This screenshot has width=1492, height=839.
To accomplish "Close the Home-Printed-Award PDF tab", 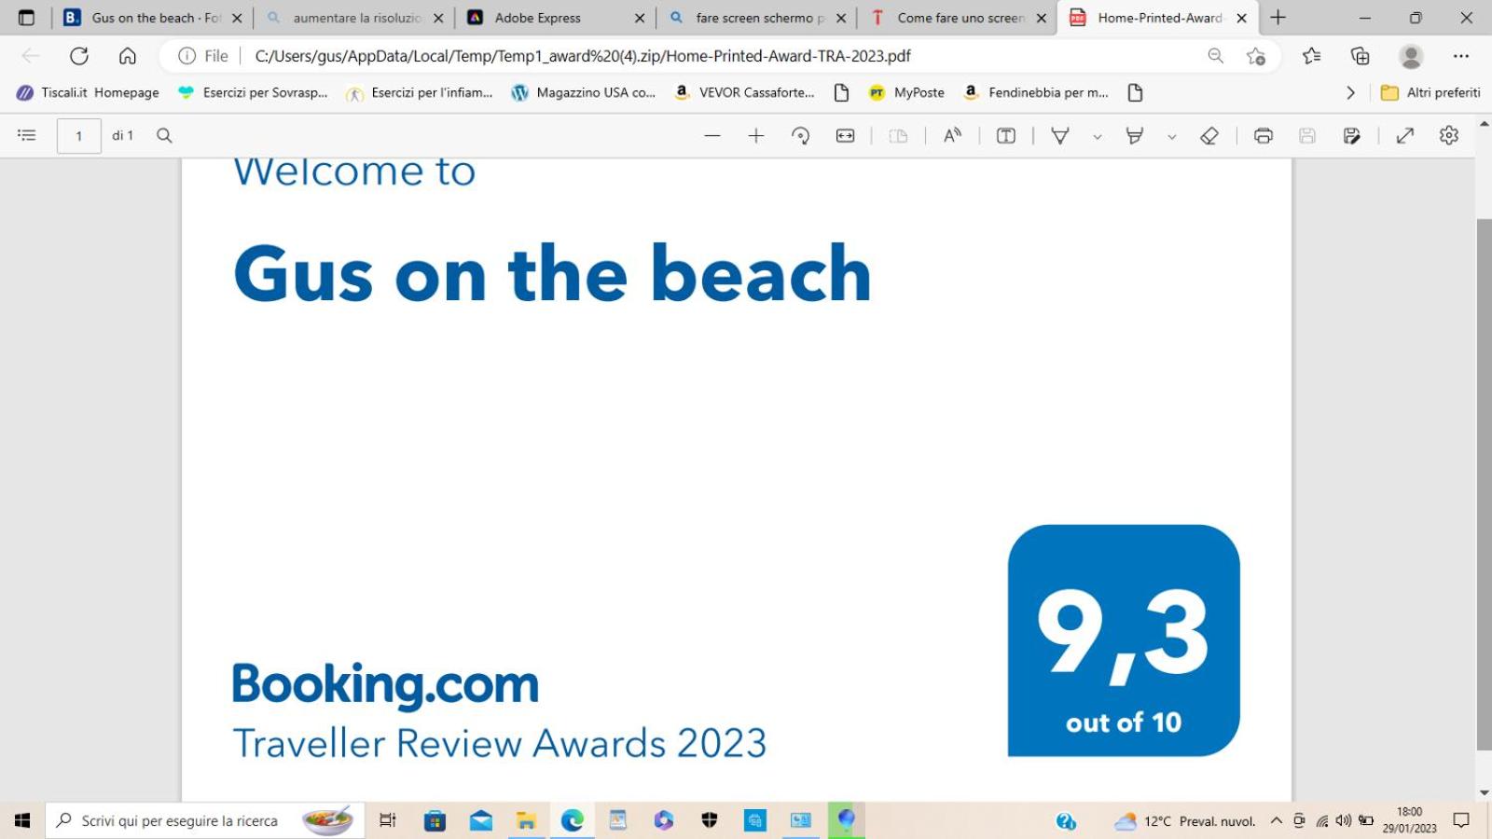I will (1242, 18).
